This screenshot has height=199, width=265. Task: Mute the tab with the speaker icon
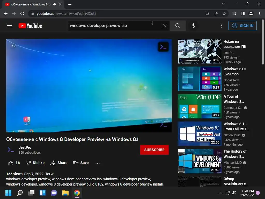[54, 4]
